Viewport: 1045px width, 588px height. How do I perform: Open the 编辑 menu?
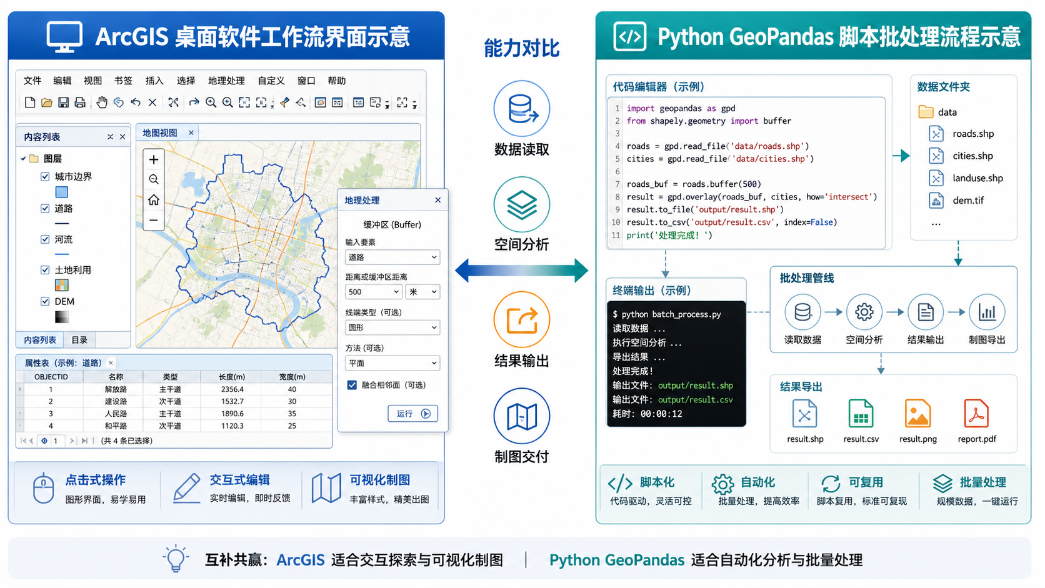click(x=62, y=81)
